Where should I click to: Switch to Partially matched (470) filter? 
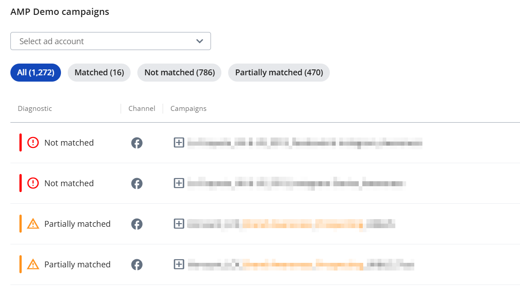point(279,73)
